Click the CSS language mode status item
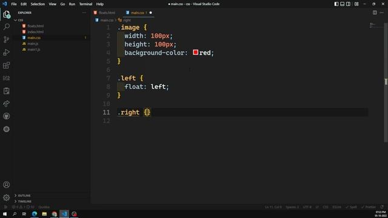 point(326,207)
